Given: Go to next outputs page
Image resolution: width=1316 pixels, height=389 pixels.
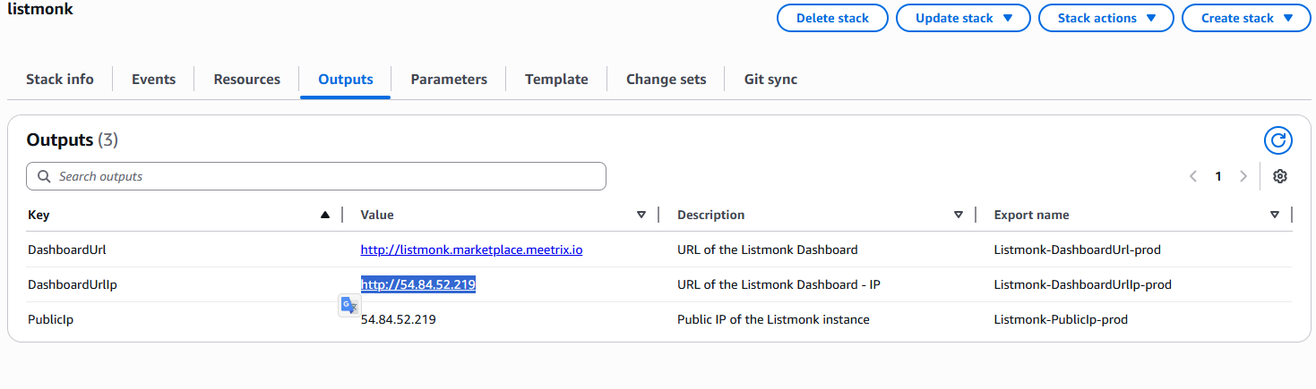Looking at the screenshot, I should pyautogui.click(x=1243, y=176).
